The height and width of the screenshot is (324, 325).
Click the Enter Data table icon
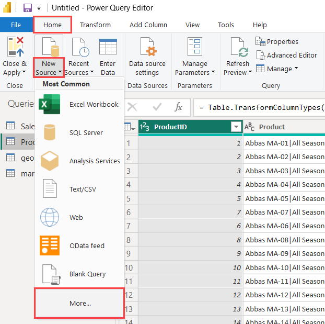pyautogui.click(x=108, y=47)
